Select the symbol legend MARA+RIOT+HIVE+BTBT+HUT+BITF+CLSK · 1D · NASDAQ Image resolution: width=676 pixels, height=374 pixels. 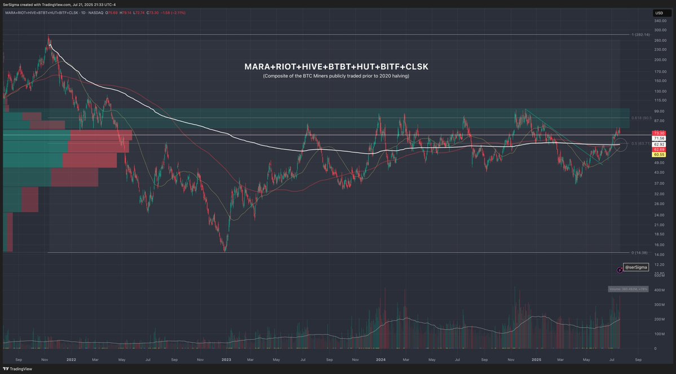[x=54, y=13]
